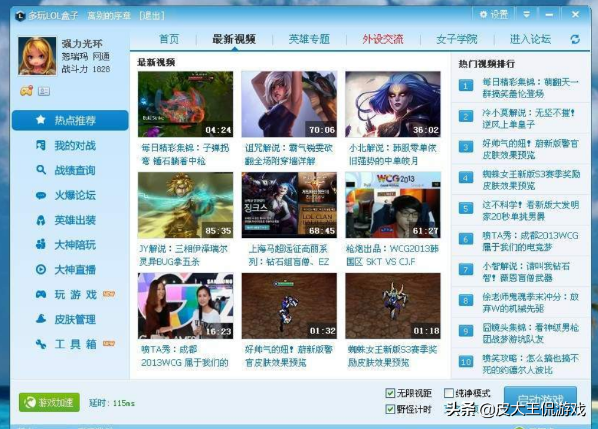Open the 70:06 诅咒解说 video thumbnail
The height and width of the screenshot is (429, 598).
point(289,105)
